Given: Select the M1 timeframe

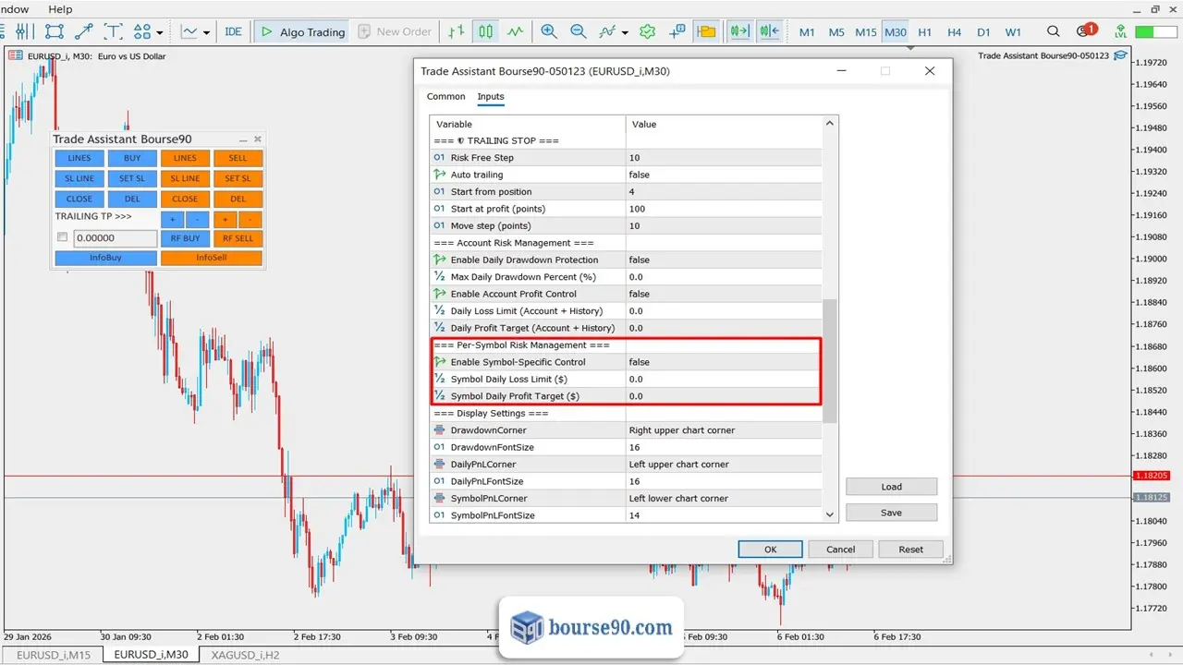Looking at the screenshot, I should [x=807, y=32].
